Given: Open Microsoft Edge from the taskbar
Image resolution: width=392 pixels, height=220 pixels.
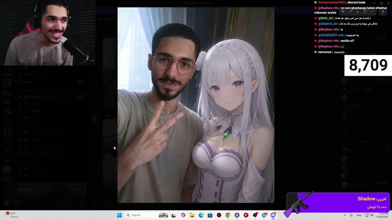Looking at the screenshot, I should 201,215.
